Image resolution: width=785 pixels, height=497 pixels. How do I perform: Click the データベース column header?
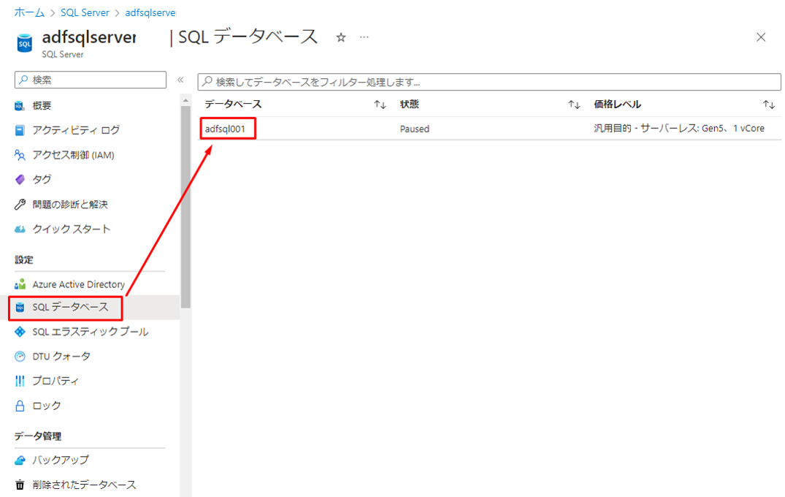233,105
